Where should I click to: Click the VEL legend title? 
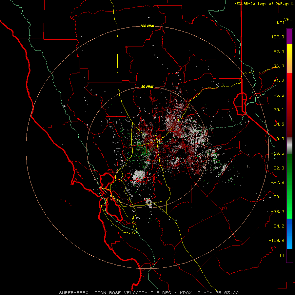(x=288, y=20)
